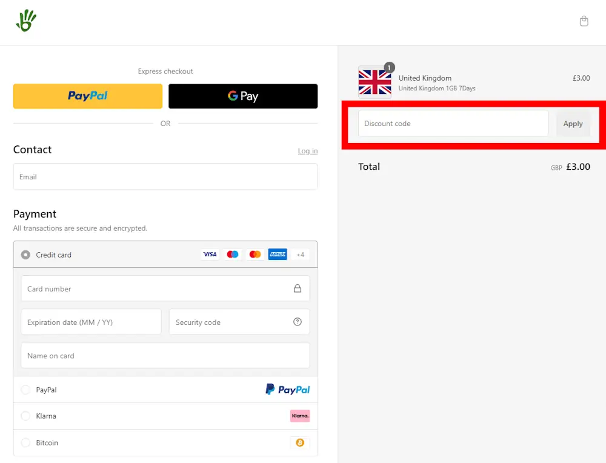Click the Bitcoin currency icon

(x=300, y=443)
